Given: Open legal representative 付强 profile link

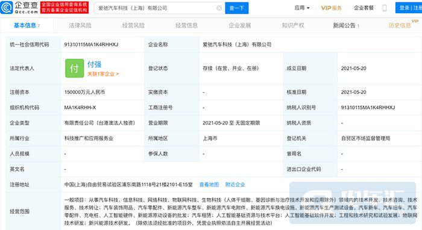Looking at the screenshot, I should [94, 64].
